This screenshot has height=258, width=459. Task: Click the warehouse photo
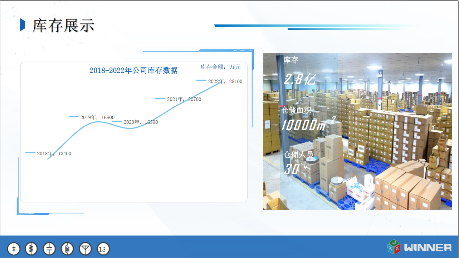[357, 131]
